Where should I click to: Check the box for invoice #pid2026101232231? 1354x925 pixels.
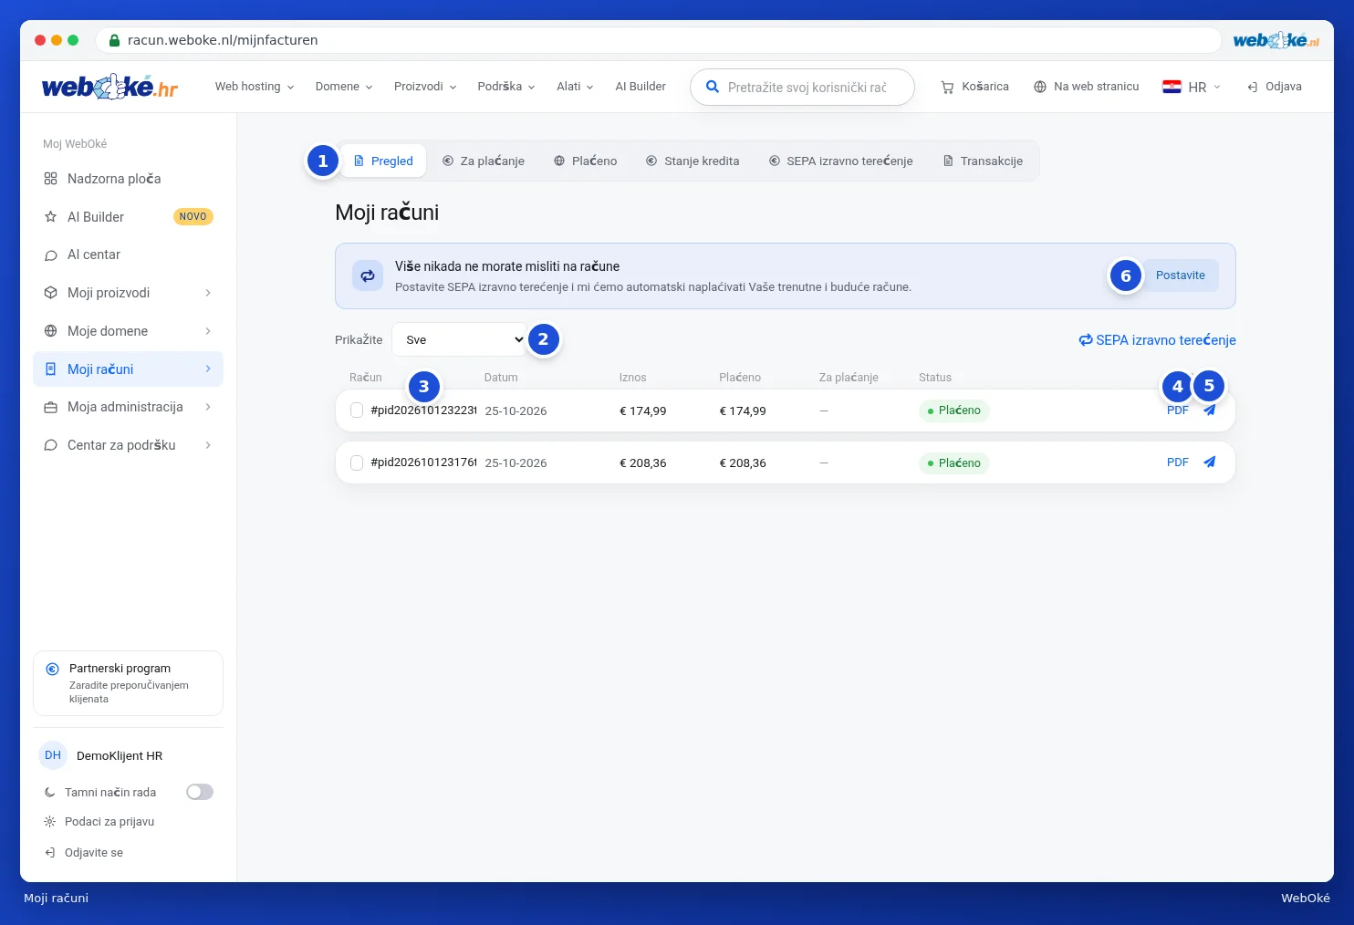357,411
